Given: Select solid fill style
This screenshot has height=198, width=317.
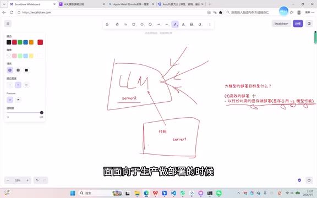Looking at the screenshot, I should 26,70.
